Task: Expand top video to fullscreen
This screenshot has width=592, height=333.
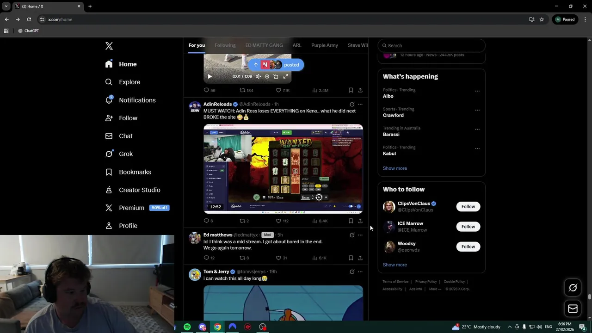Action: point(285,76)
